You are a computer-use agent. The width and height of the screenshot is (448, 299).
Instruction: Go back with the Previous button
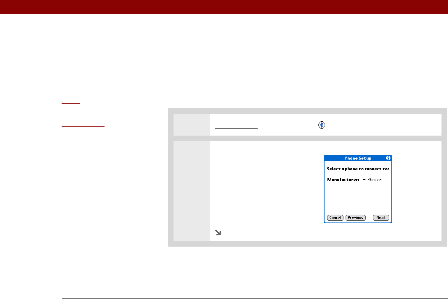pyautogui.click(x=356, y=218)
